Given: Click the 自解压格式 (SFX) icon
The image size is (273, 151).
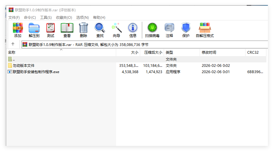Looking at the screenshot, I should pos(205,28).
